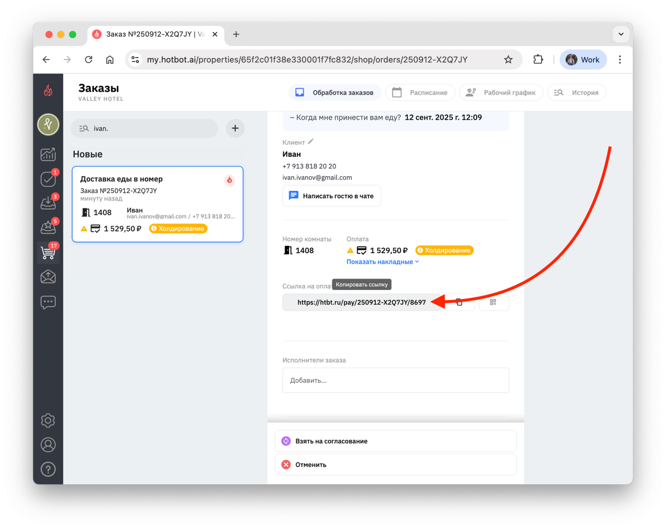Screen dimensions: 666x528
Task: Click edit pencil next to Клиент
Action: (311, 142)
